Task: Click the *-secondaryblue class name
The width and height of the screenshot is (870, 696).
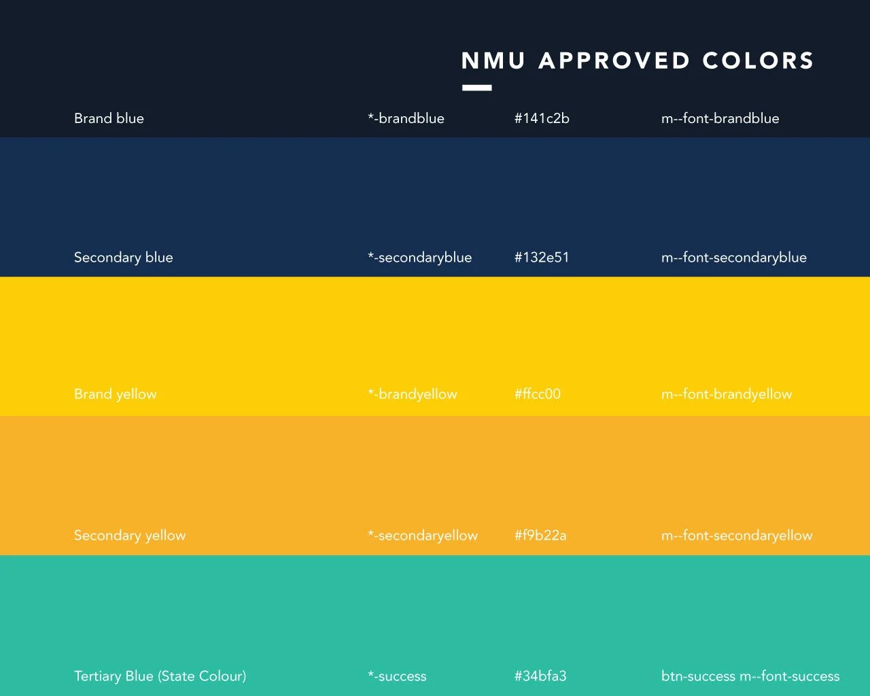Action: tap(419, 258)
